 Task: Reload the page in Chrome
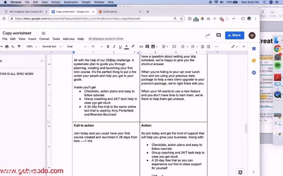tap(4, 19)
